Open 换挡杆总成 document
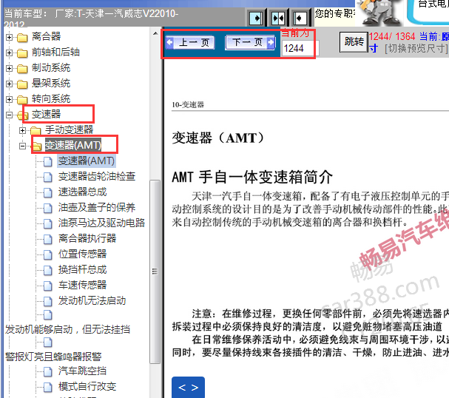Viewport: 449px width, 398px height. (82, 269)
